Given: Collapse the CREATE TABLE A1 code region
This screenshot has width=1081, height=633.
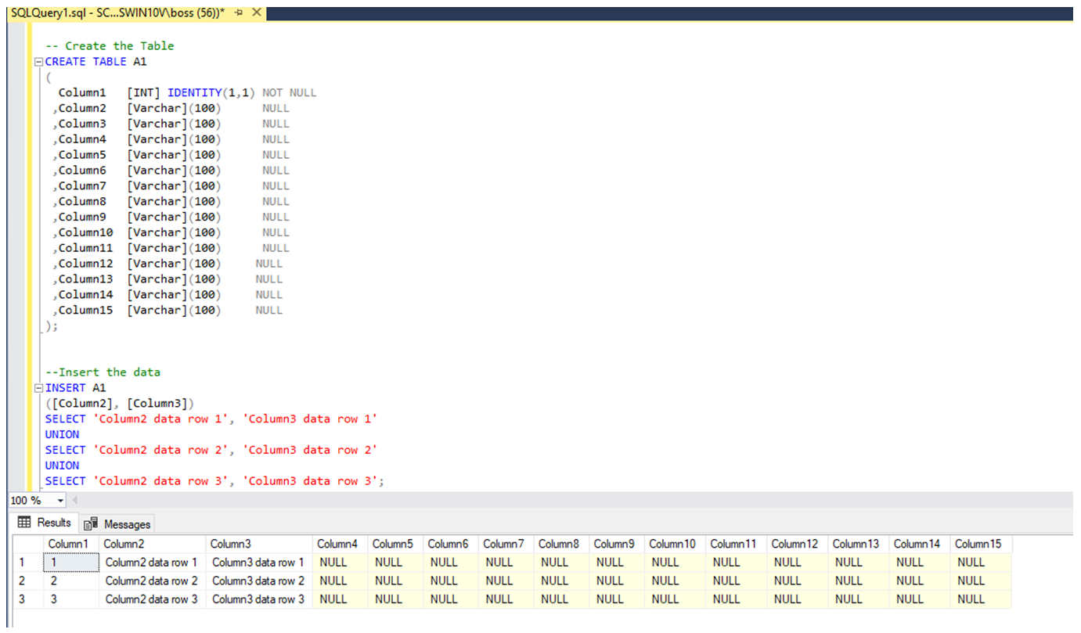Looking at the screenshot, I should point(38,61).
